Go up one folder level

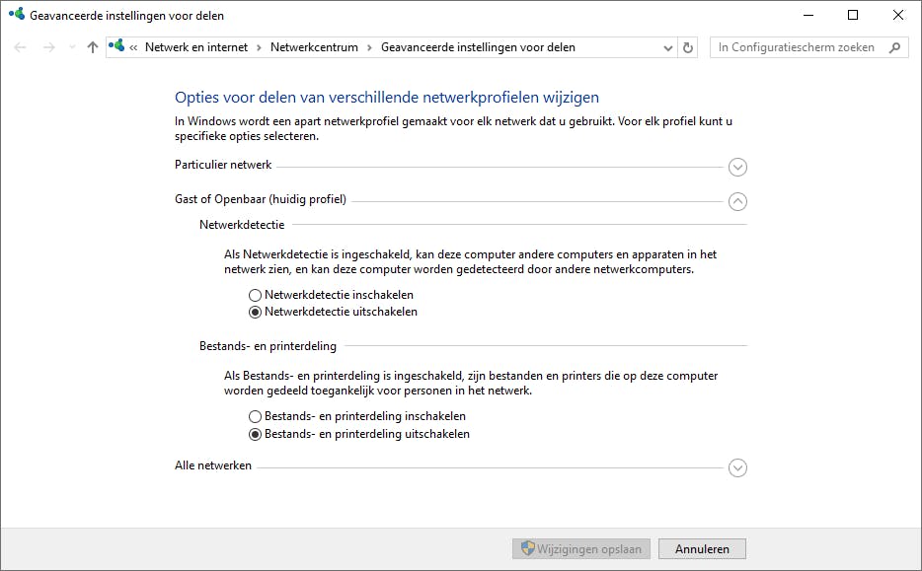93,47
